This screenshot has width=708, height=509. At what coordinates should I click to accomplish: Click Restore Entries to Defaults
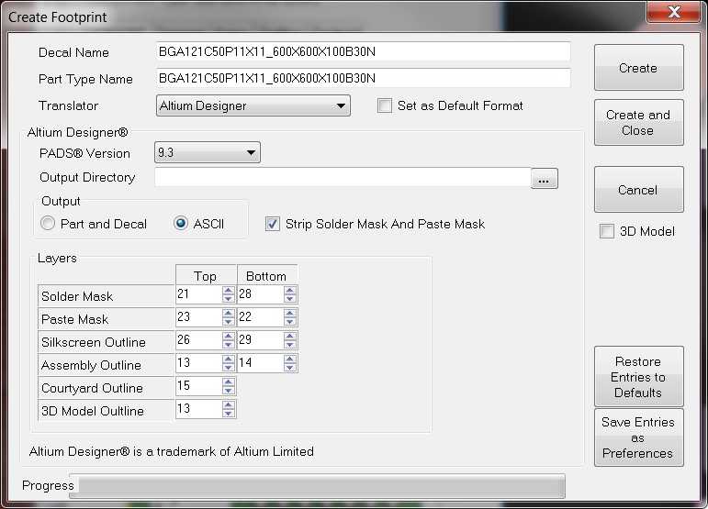pyautogui.click(x=638, y=377)
